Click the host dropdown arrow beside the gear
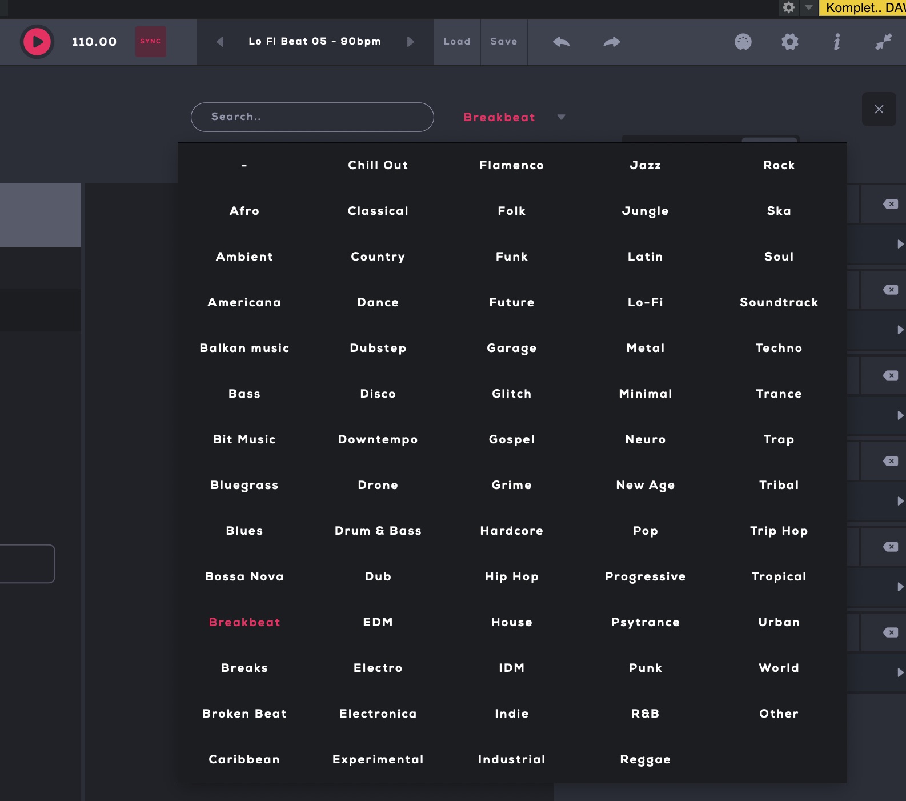The image size is (906, 801). (x=808, y=7)
